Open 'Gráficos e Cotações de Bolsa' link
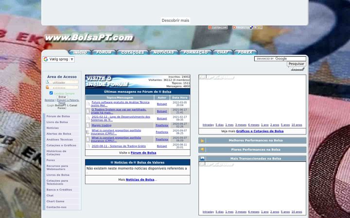Screen dimensions: 350x218 point(260,131)
